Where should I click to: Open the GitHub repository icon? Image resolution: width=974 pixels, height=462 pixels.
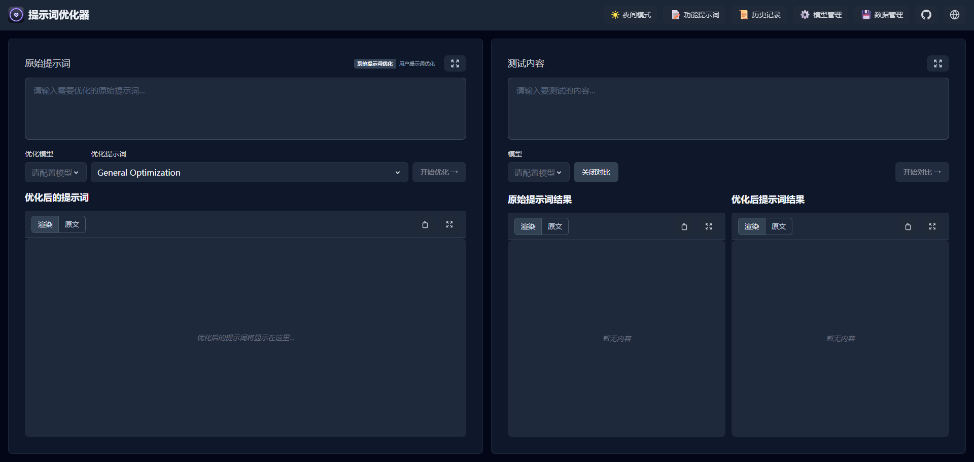pos(926,15)
